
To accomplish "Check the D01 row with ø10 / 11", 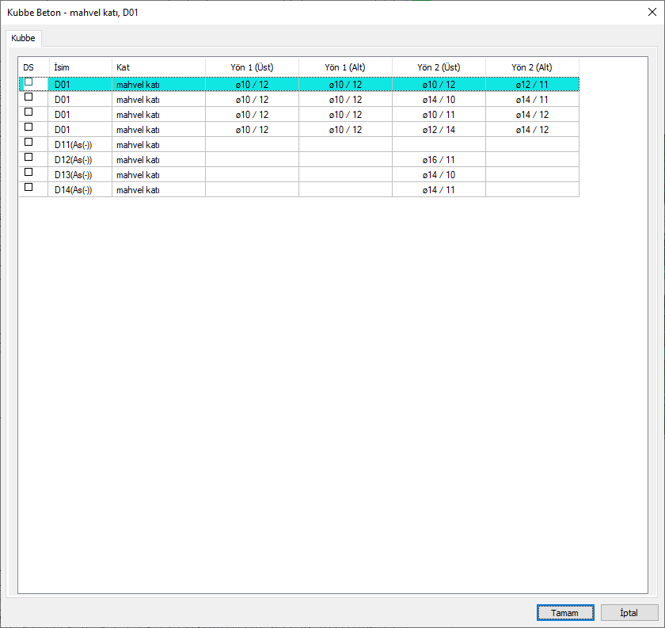I will coord(28,112).
